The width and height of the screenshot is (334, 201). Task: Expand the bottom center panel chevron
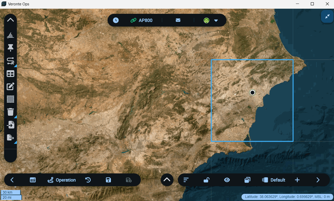point(167,180)
